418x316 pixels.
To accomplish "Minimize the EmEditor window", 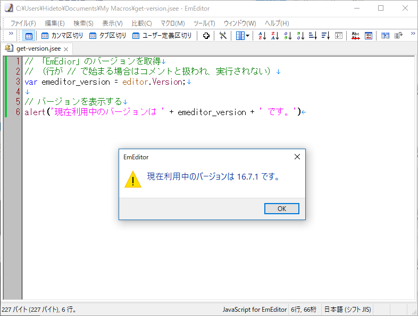I will (x=357, y=9).
